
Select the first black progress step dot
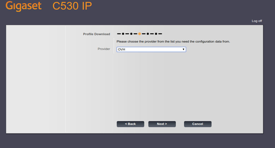coord(123,34)
